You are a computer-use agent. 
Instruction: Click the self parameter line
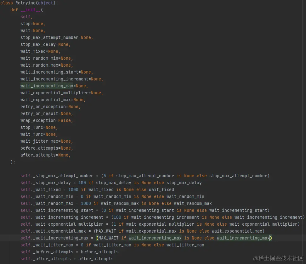pyautogui.click(x=26, y=17)
